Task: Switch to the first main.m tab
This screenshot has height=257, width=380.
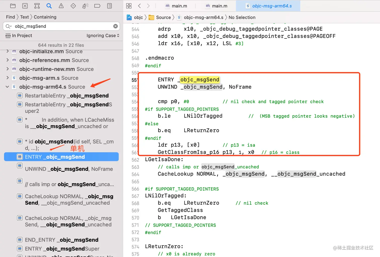Action: 176,6
